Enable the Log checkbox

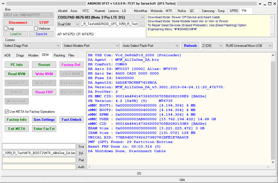coord(6,29)
